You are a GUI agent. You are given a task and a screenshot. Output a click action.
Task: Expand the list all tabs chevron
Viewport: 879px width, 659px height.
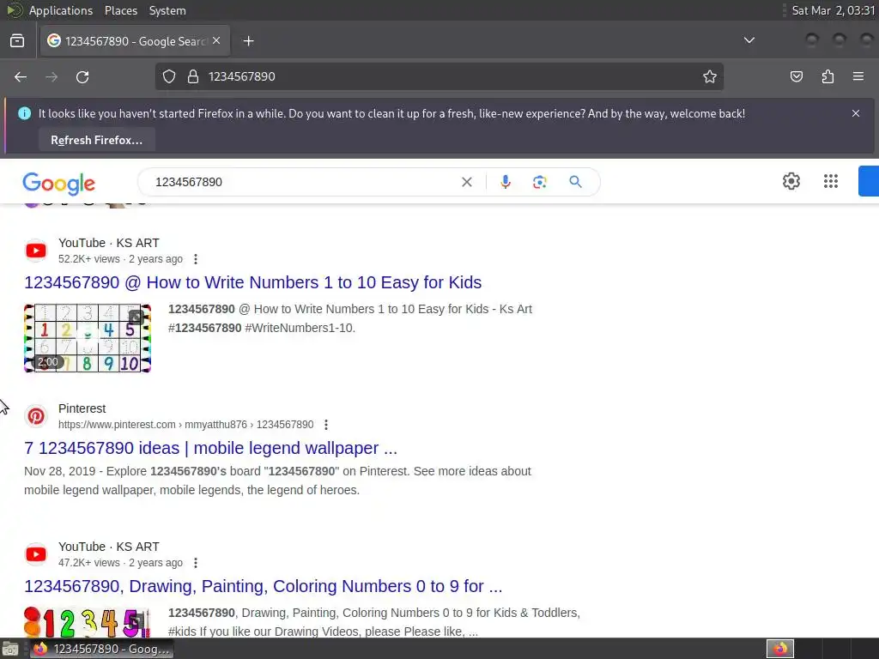[749, 40]
